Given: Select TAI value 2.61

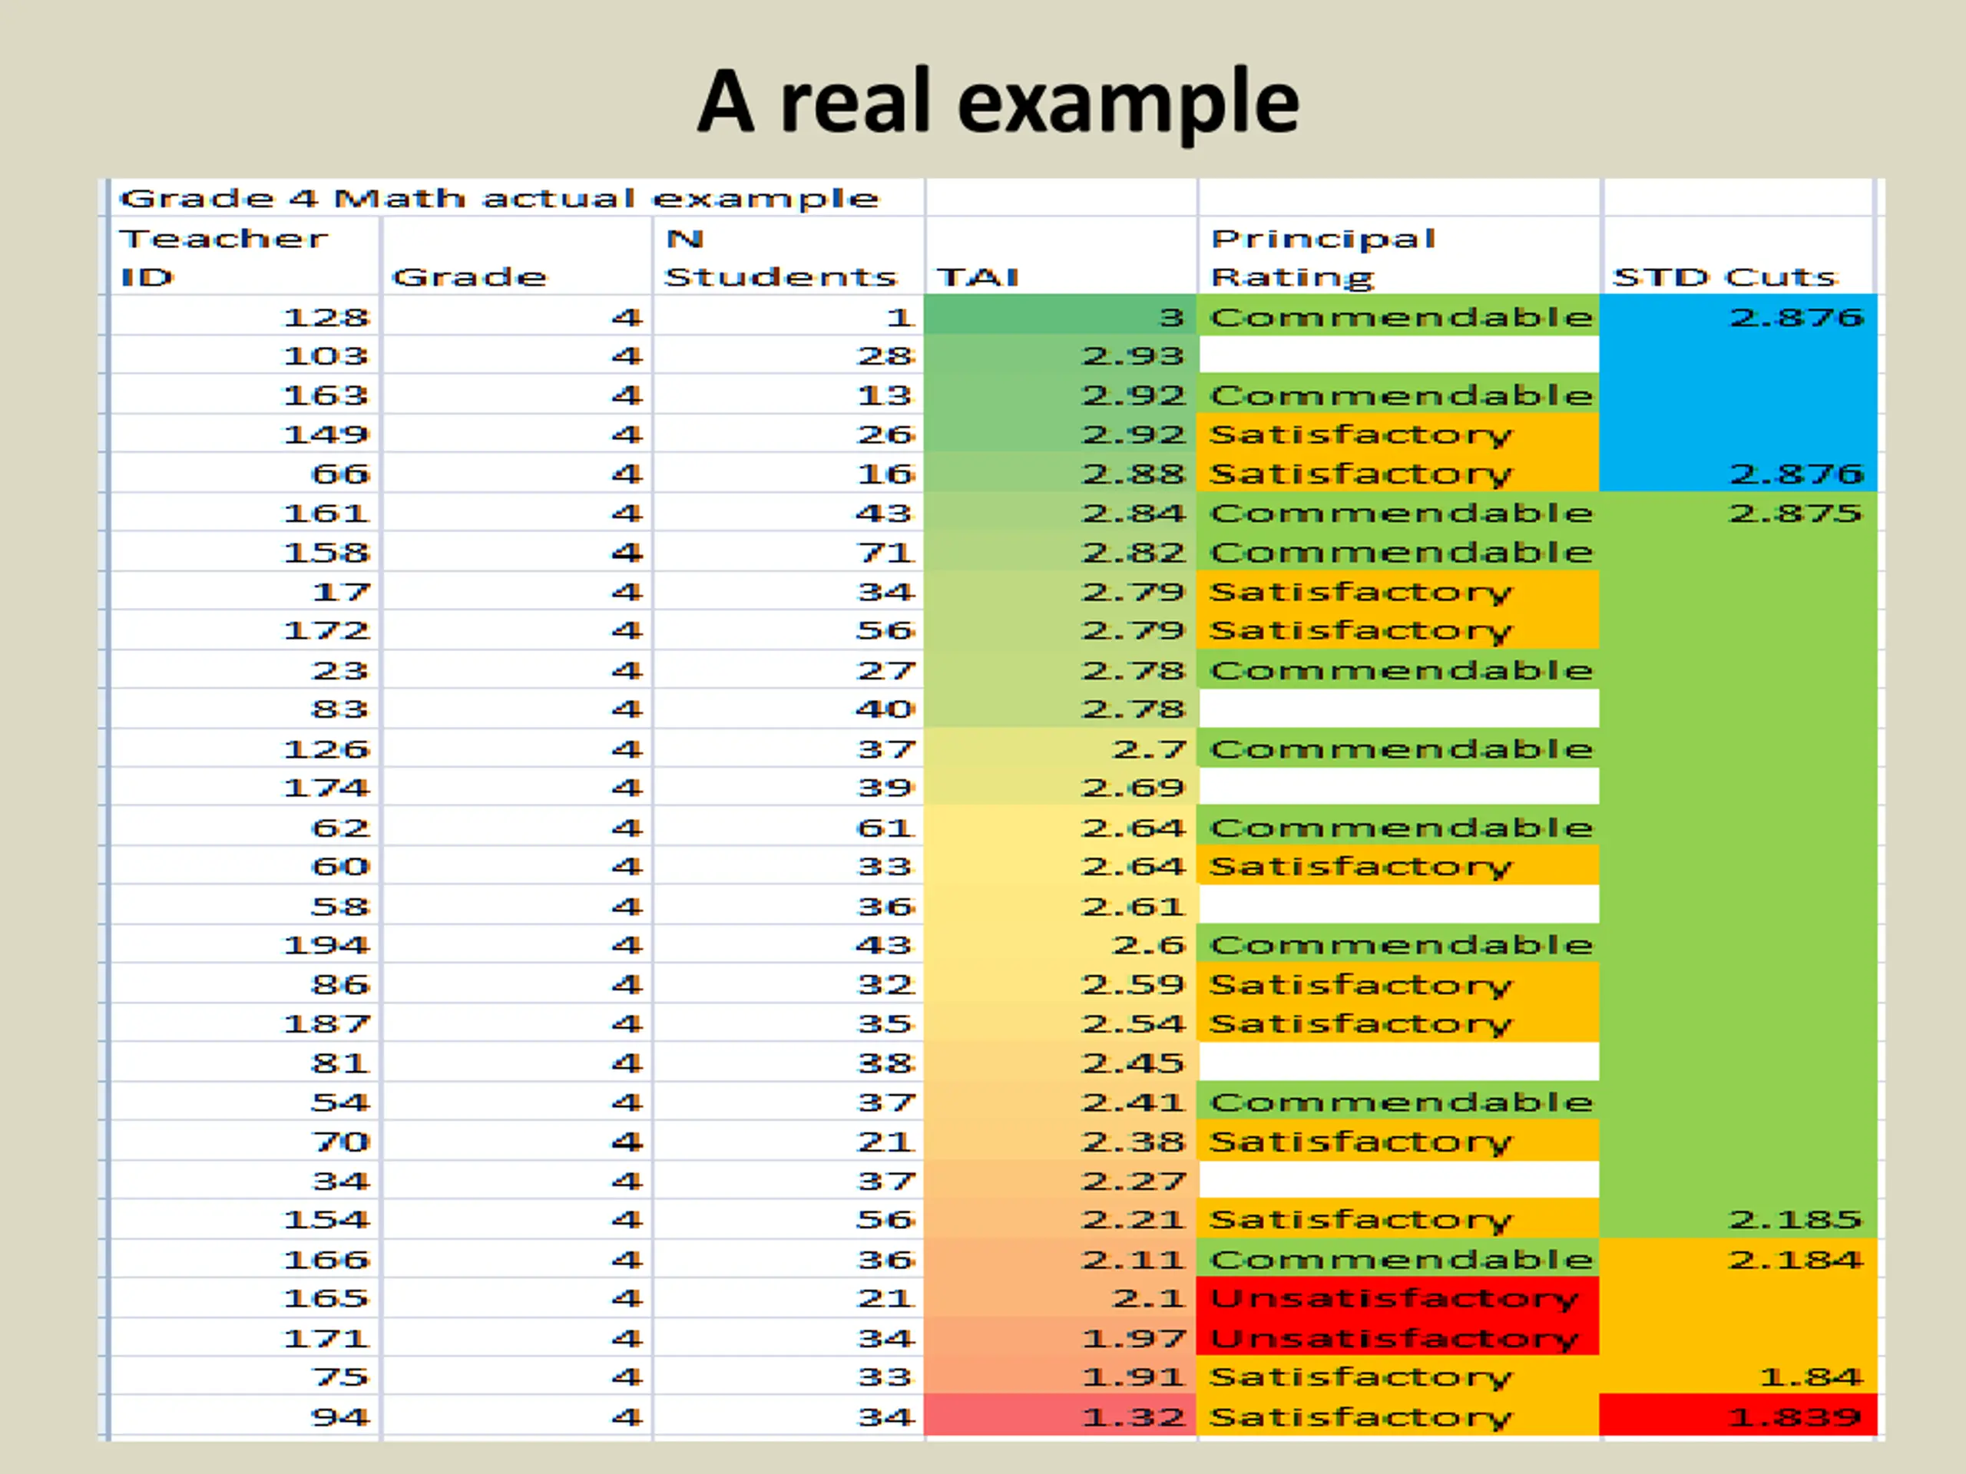Looking at the screenshot, I should click(1061, 904).
